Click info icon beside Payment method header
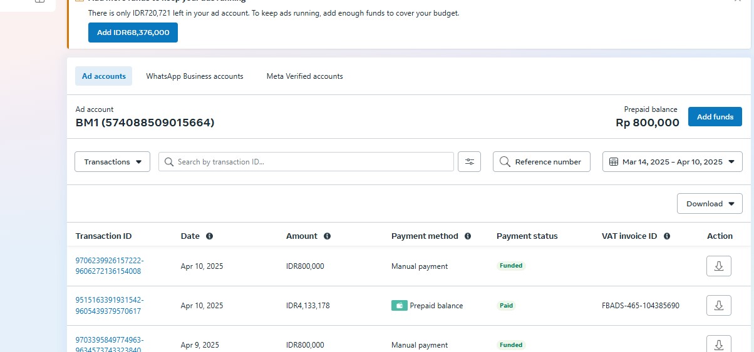754x352 pixels. tap(468, 236)
